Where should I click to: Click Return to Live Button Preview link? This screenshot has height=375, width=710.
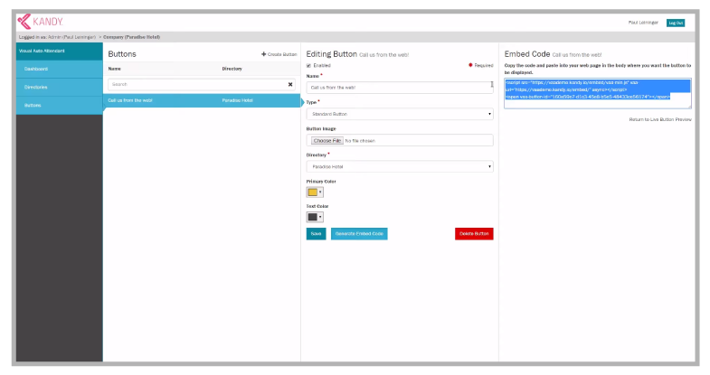[660, 119]
